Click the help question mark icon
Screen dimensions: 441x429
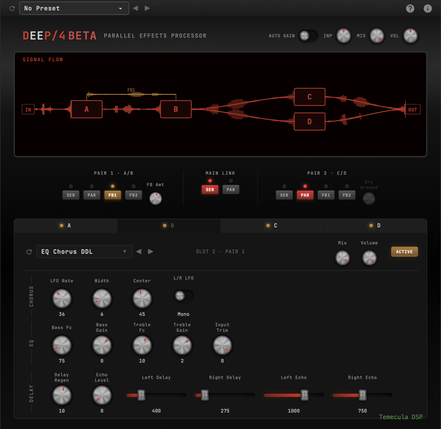coord(410,9)
